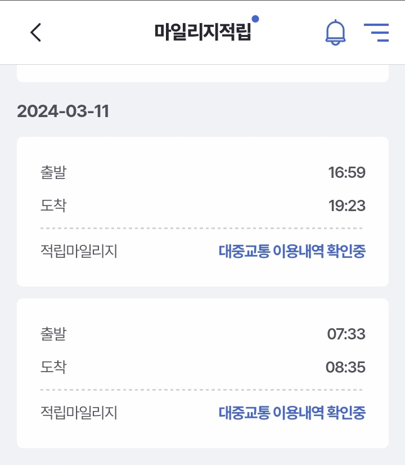Screen dimensions: 405x465
Task: Tap the 도착 label beside 08:35
Action: pos(53,368)
